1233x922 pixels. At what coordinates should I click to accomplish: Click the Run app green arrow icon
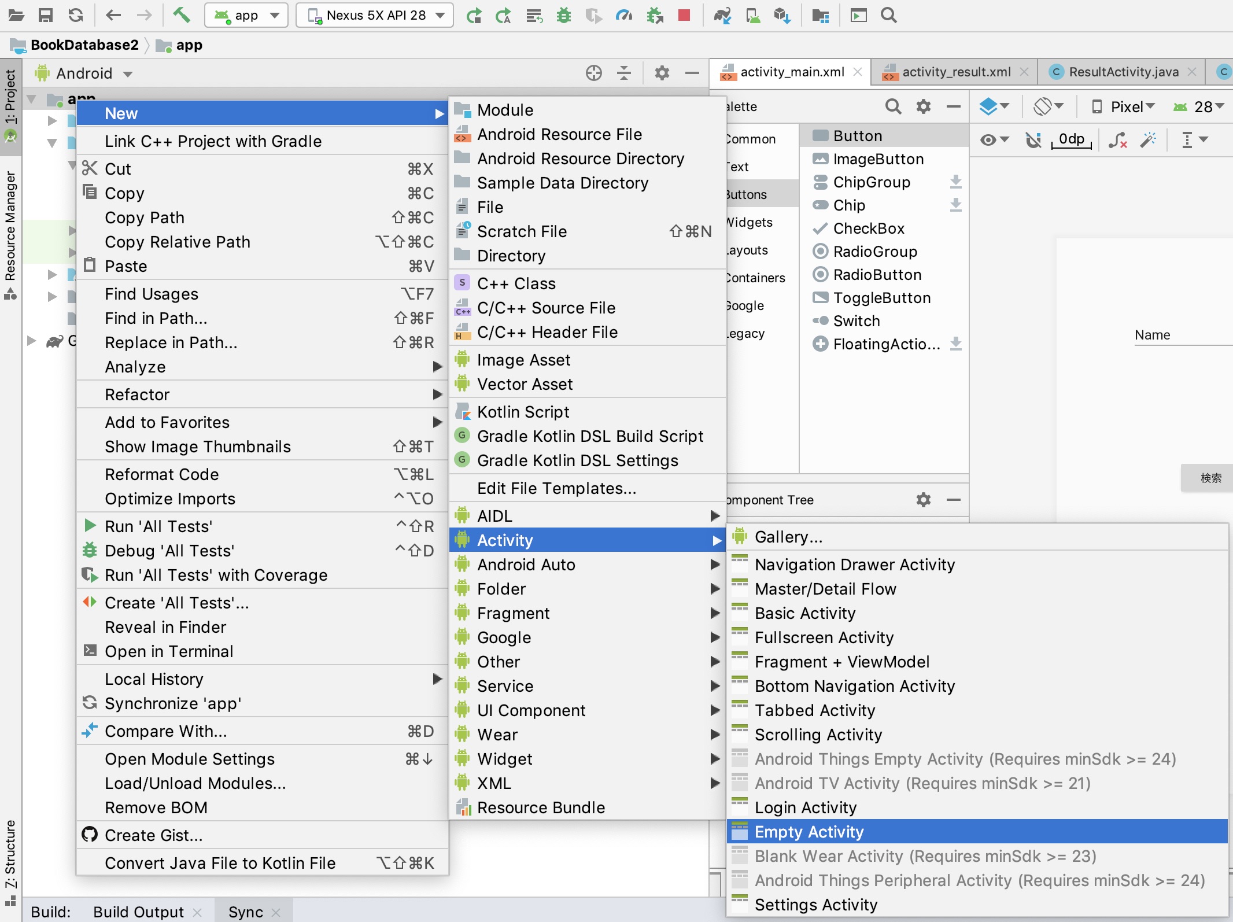tap(474, 15)
